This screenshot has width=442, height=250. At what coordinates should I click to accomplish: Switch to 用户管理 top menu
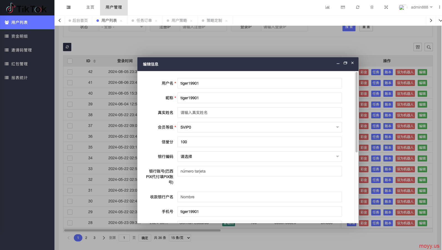pyautogui.click(x=114, y=7)
